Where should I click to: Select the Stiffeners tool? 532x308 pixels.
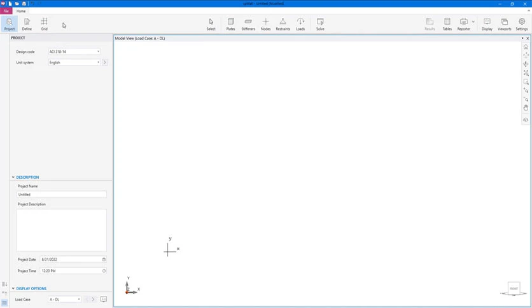coord(248,24)
